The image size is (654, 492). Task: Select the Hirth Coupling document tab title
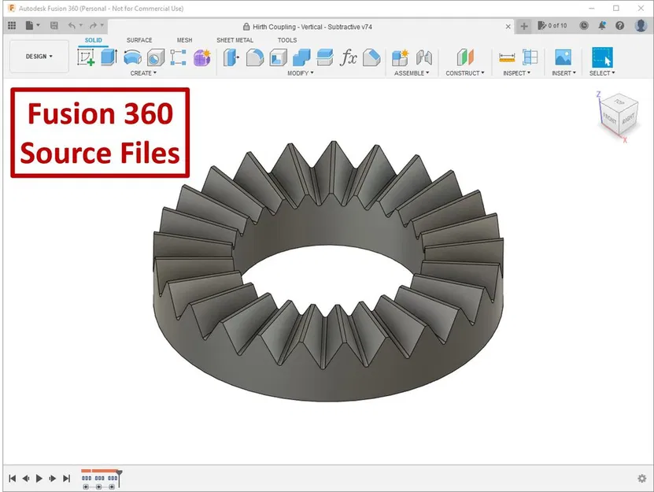click(x=312, y=27)
